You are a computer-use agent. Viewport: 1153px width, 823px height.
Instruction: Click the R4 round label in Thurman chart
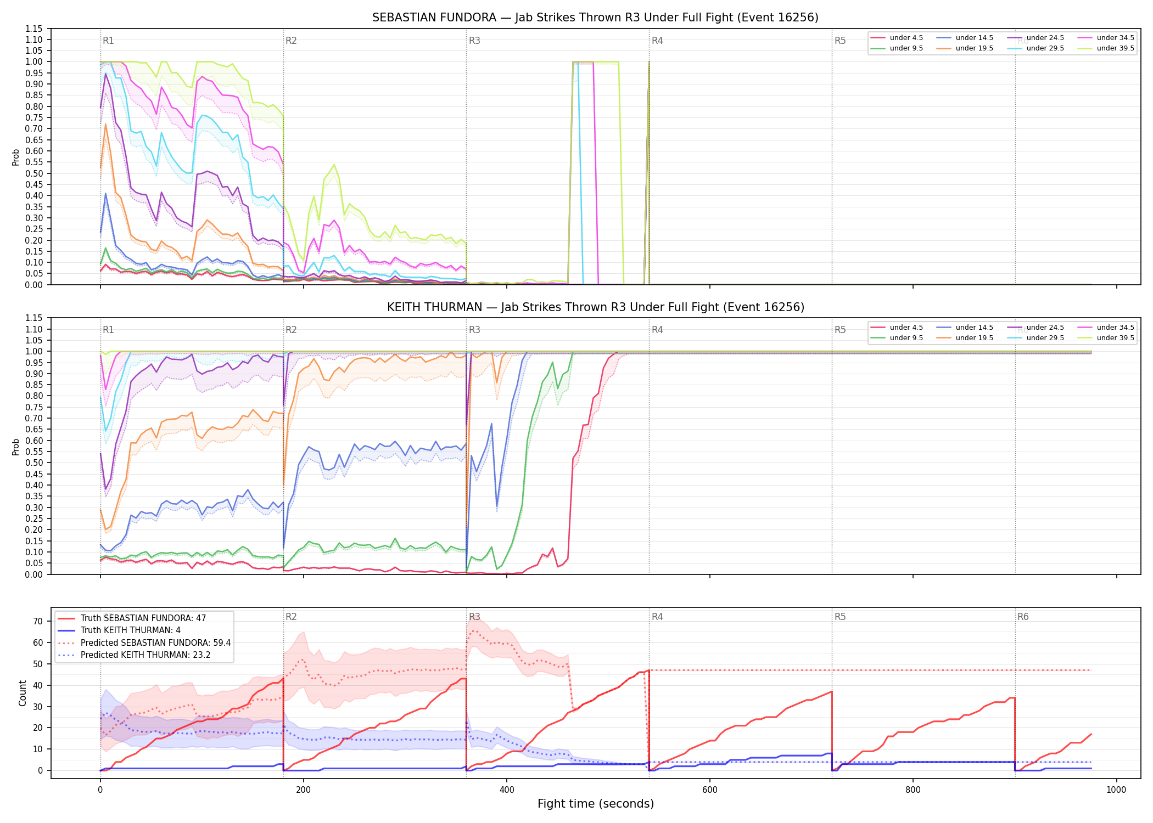click(657, 330)
